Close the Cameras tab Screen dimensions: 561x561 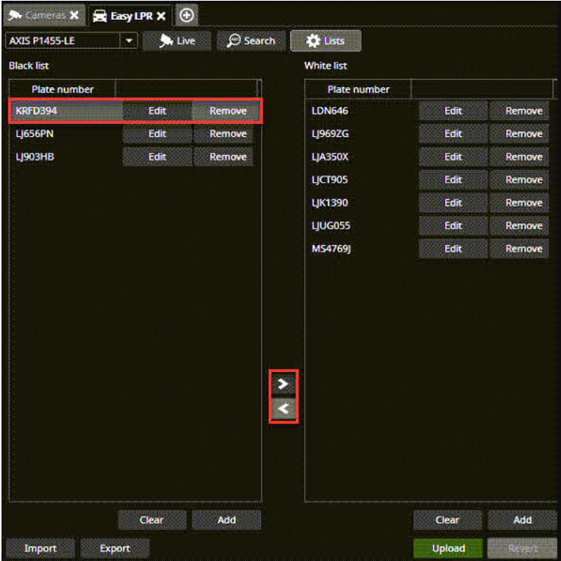click(74, 15)
